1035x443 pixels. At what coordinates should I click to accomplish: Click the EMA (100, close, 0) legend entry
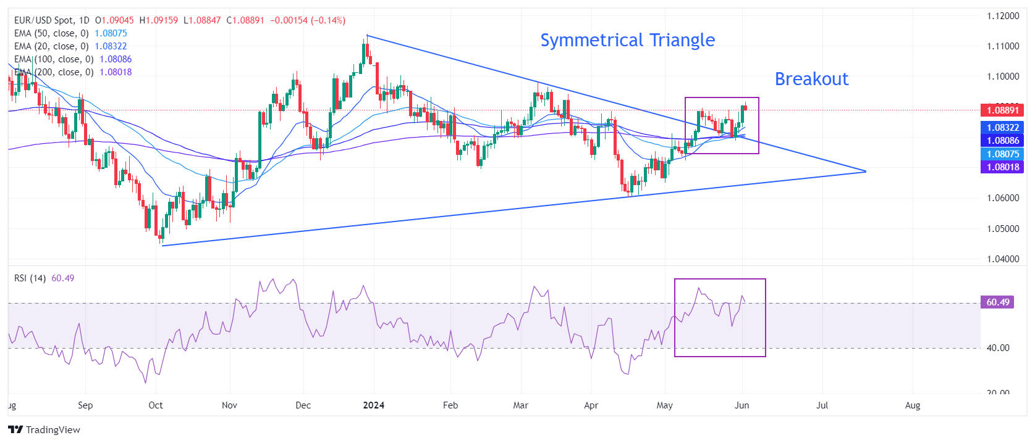pos(54,59)
